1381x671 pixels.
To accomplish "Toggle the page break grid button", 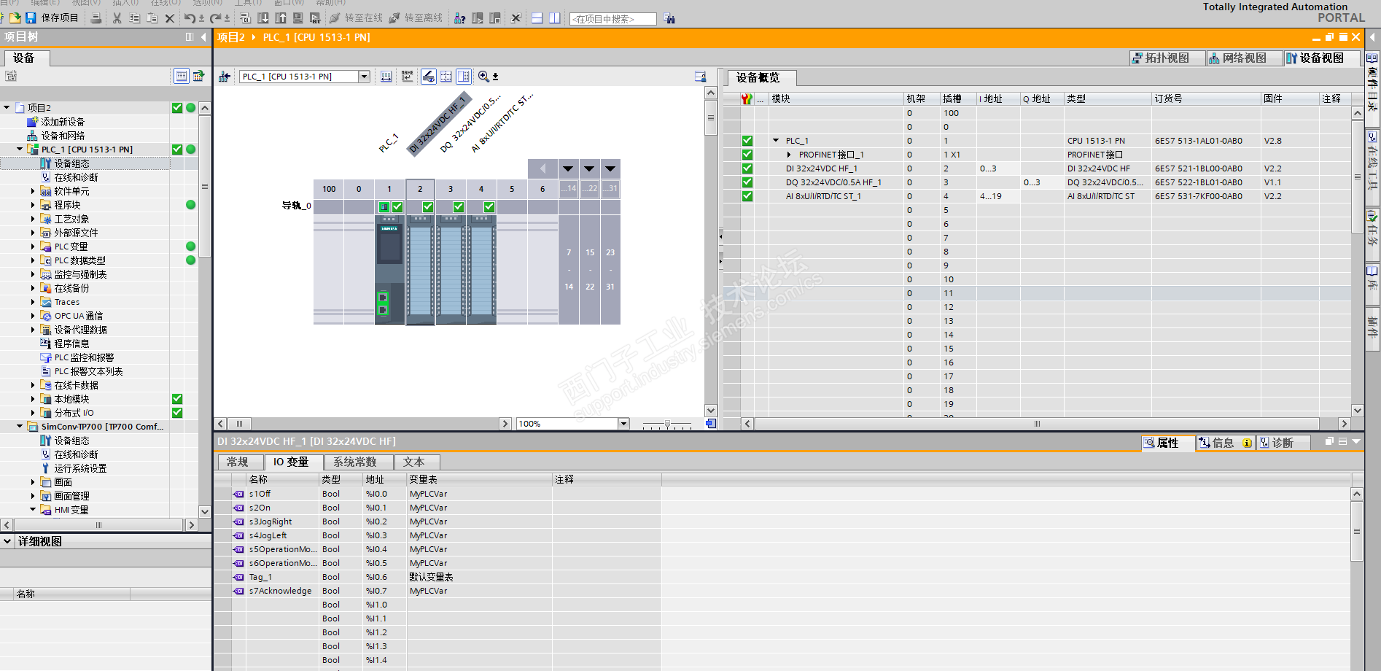I will click(x=446, y=77).
